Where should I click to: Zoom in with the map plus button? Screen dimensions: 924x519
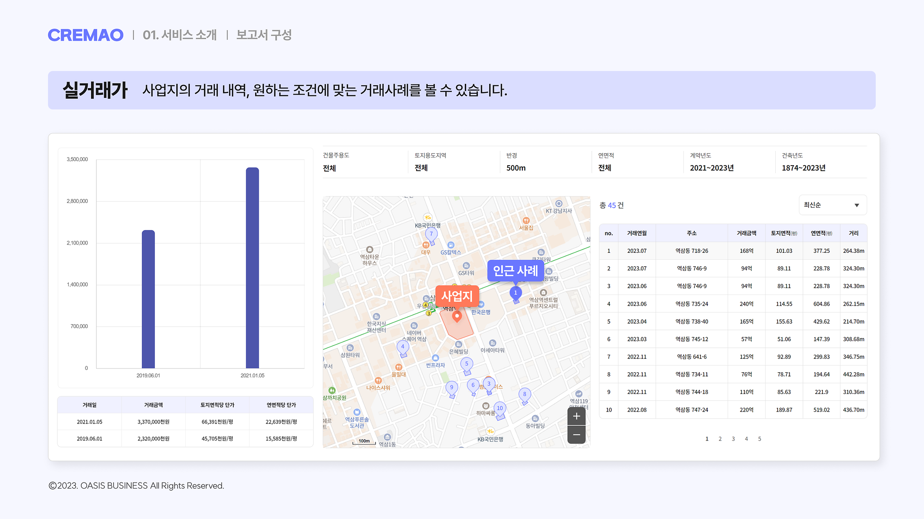[x=576, y=416]
